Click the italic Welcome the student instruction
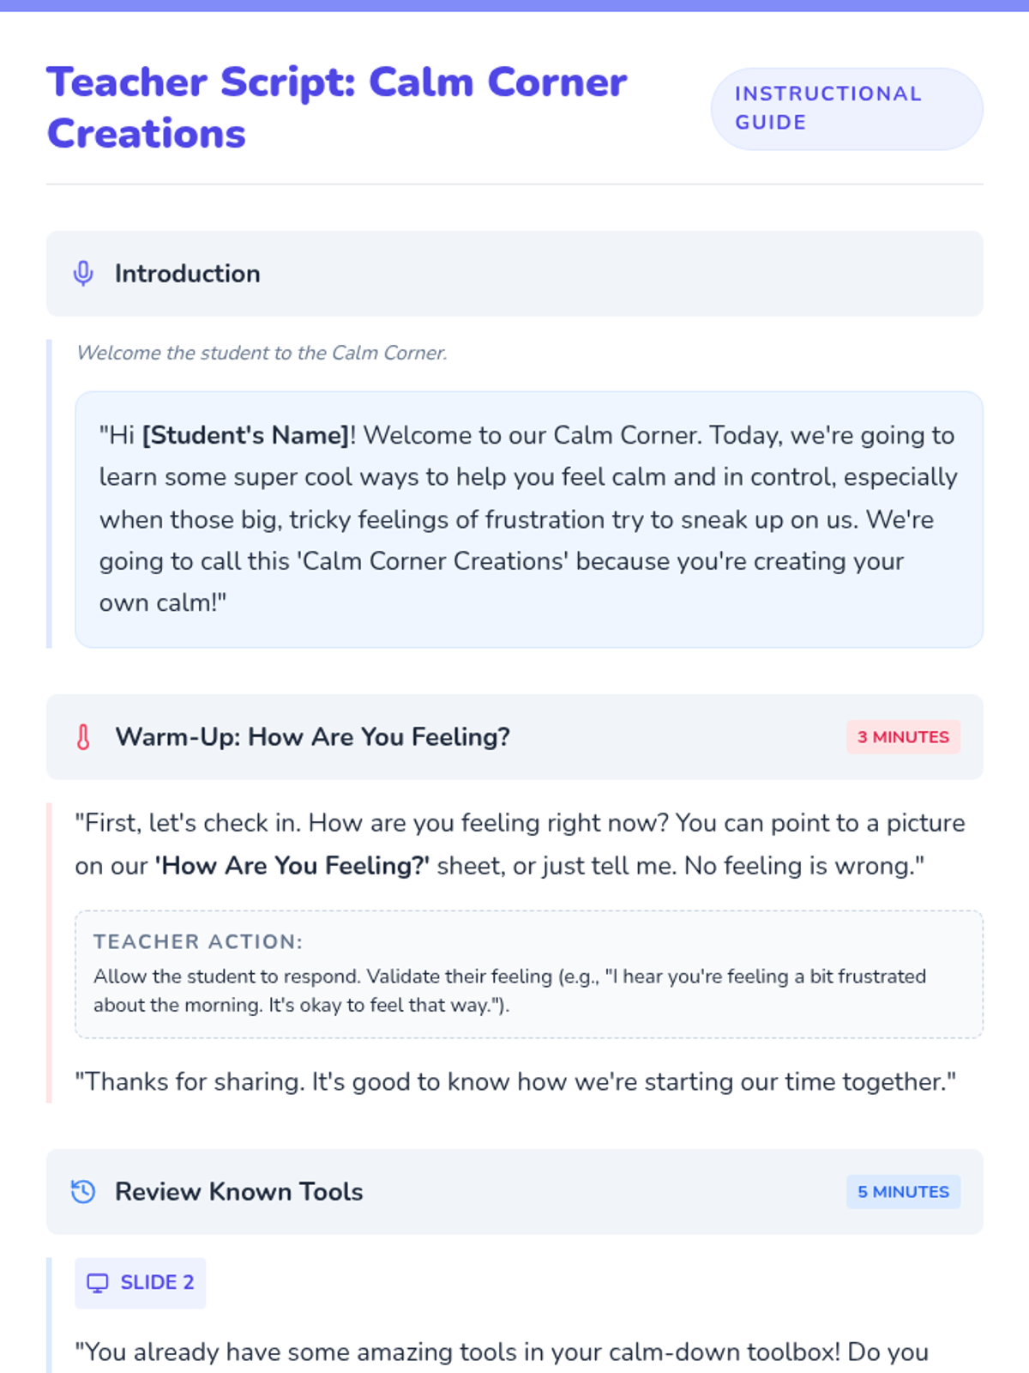The width and height of the screenshot is (1029, 1373). pos(262,353)
